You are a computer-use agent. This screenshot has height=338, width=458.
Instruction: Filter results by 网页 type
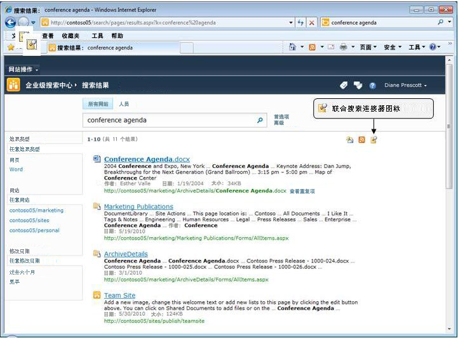tap(15, 160)
